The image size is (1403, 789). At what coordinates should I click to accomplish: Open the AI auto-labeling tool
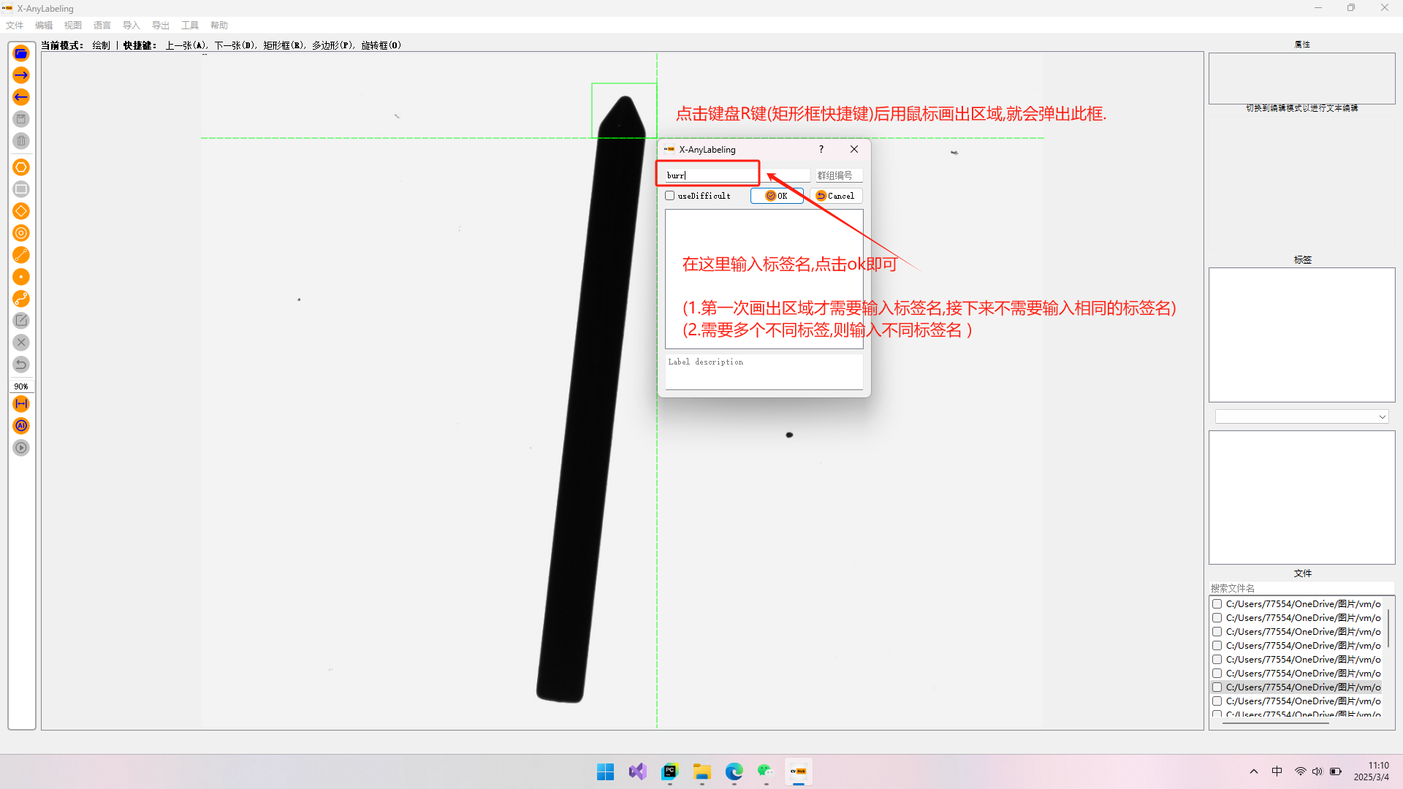[x=21, y=426]
